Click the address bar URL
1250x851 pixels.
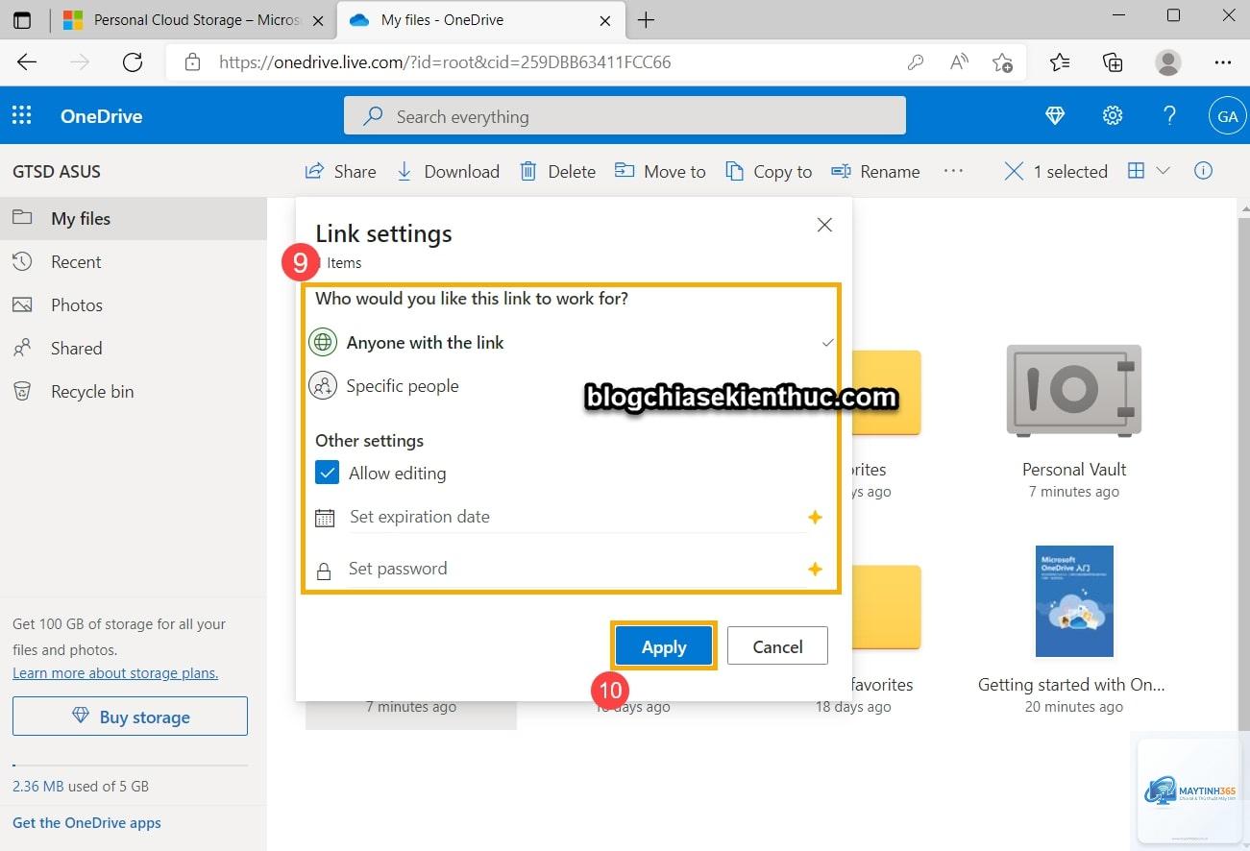coord(445,62)
